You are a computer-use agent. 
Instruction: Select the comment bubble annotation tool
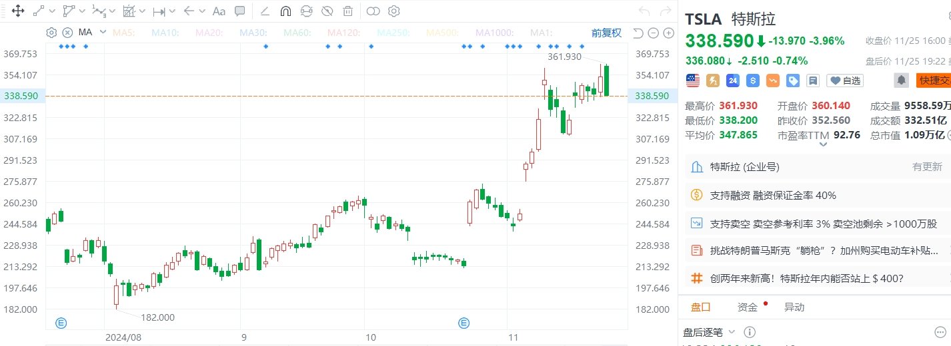[x=240, y=11]
